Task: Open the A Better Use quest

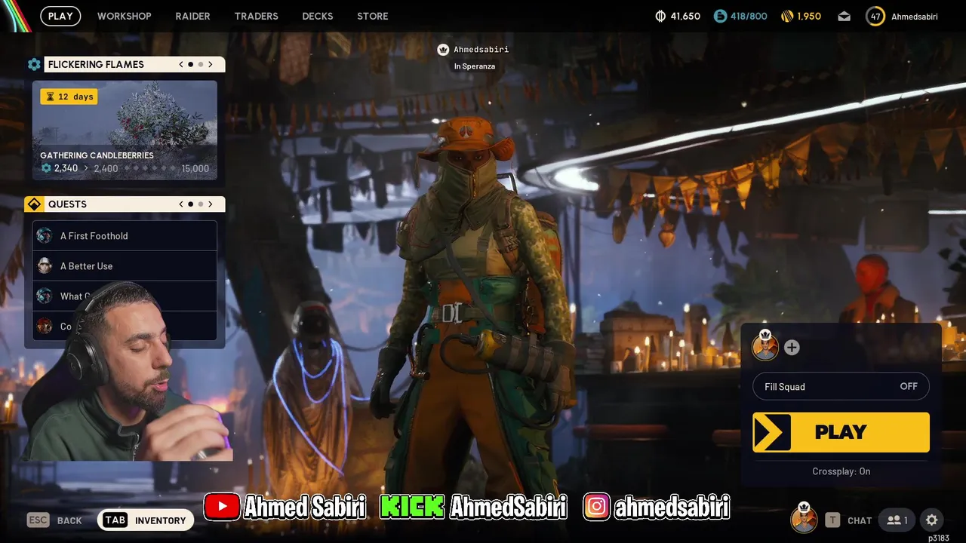Action: [x=125, y=265]
